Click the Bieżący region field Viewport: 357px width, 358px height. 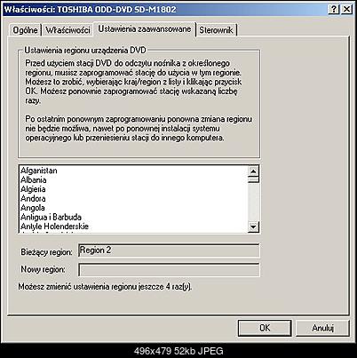(169, 251)
